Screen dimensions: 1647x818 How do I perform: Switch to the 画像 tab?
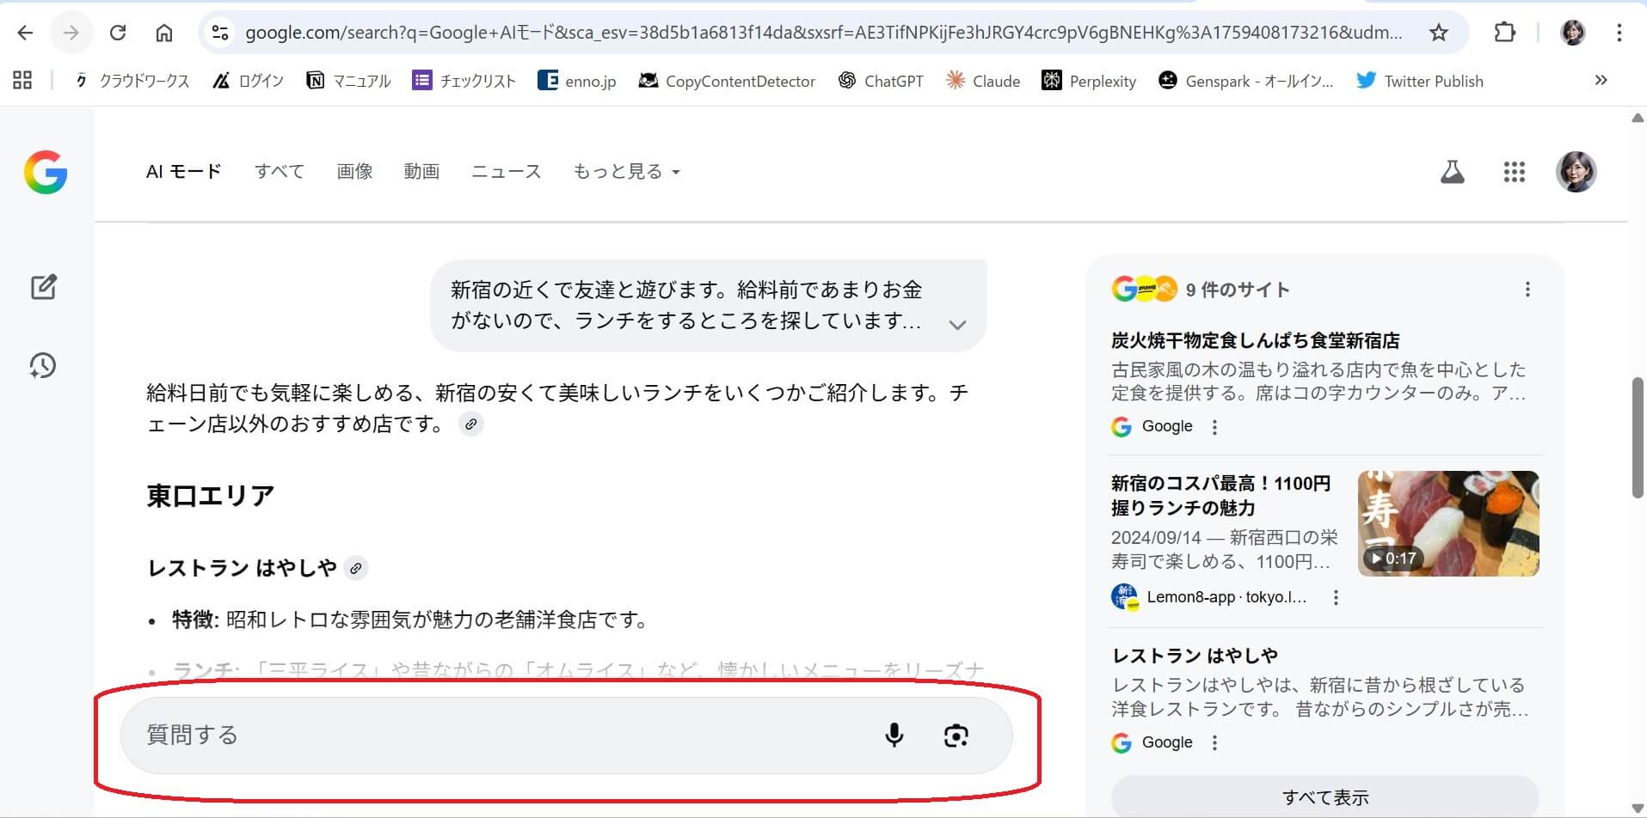tap(354, 172)
